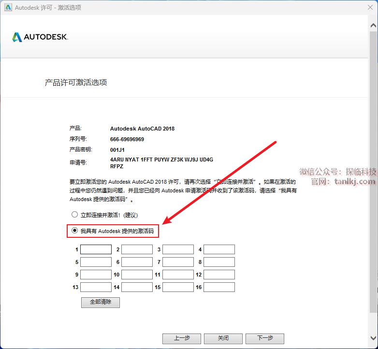Proceed with '下一步' button

(265, 338)
